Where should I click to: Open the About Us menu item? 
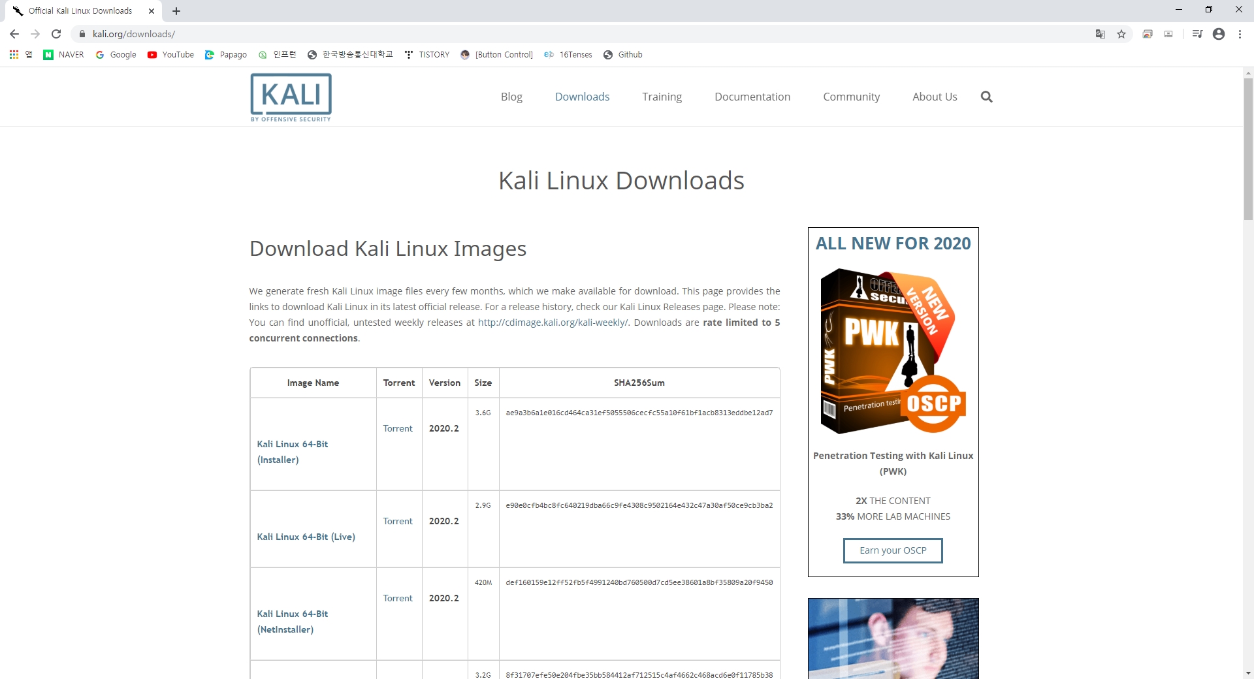click(x=935, y=97)
